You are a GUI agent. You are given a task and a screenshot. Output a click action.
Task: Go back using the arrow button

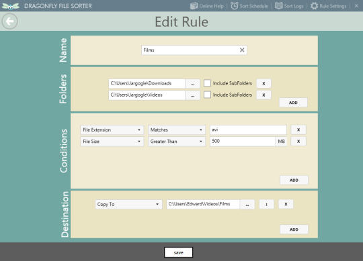tap(9, 21)
